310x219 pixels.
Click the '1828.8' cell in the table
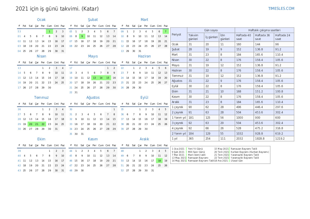point(264,138)
